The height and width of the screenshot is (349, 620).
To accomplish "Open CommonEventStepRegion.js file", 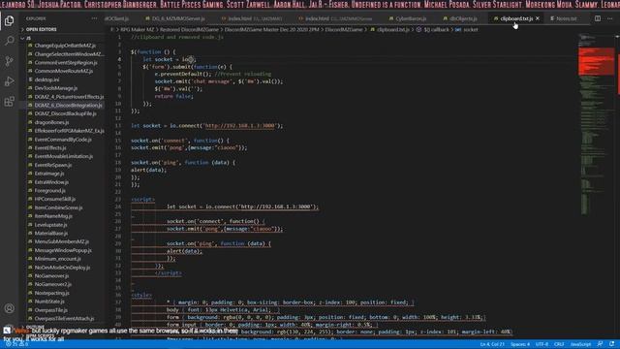I will 65,62.
